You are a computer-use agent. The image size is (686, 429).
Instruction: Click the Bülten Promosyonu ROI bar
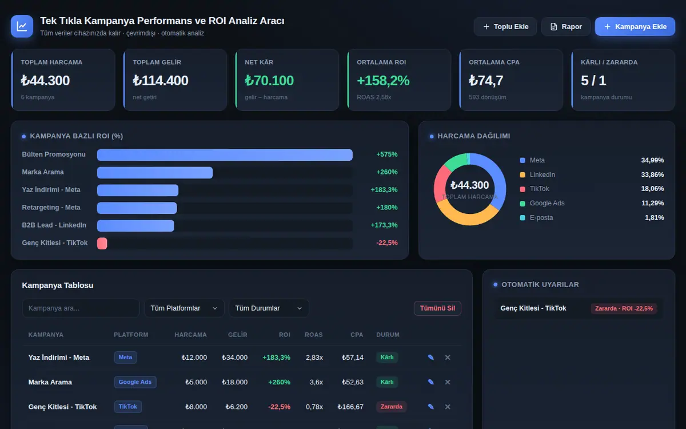(225, 155)
